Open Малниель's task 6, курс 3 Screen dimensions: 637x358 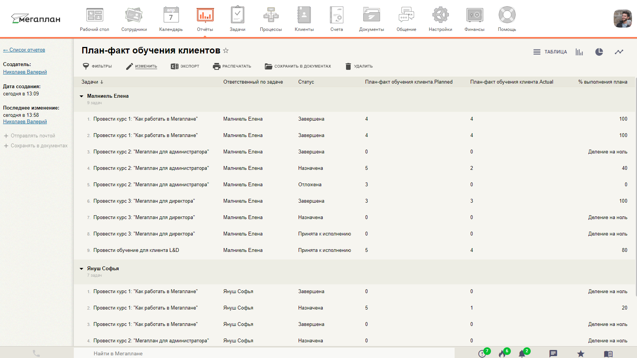pyautogui.click(x=144, y=201)
